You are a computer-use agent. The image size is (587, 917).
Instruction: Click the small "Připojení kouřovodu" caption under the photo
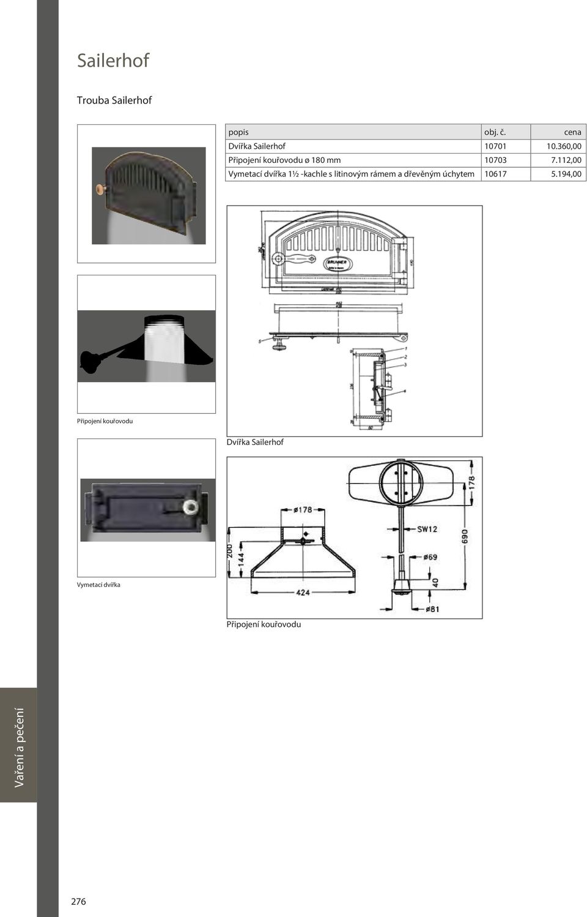point(105,421)
